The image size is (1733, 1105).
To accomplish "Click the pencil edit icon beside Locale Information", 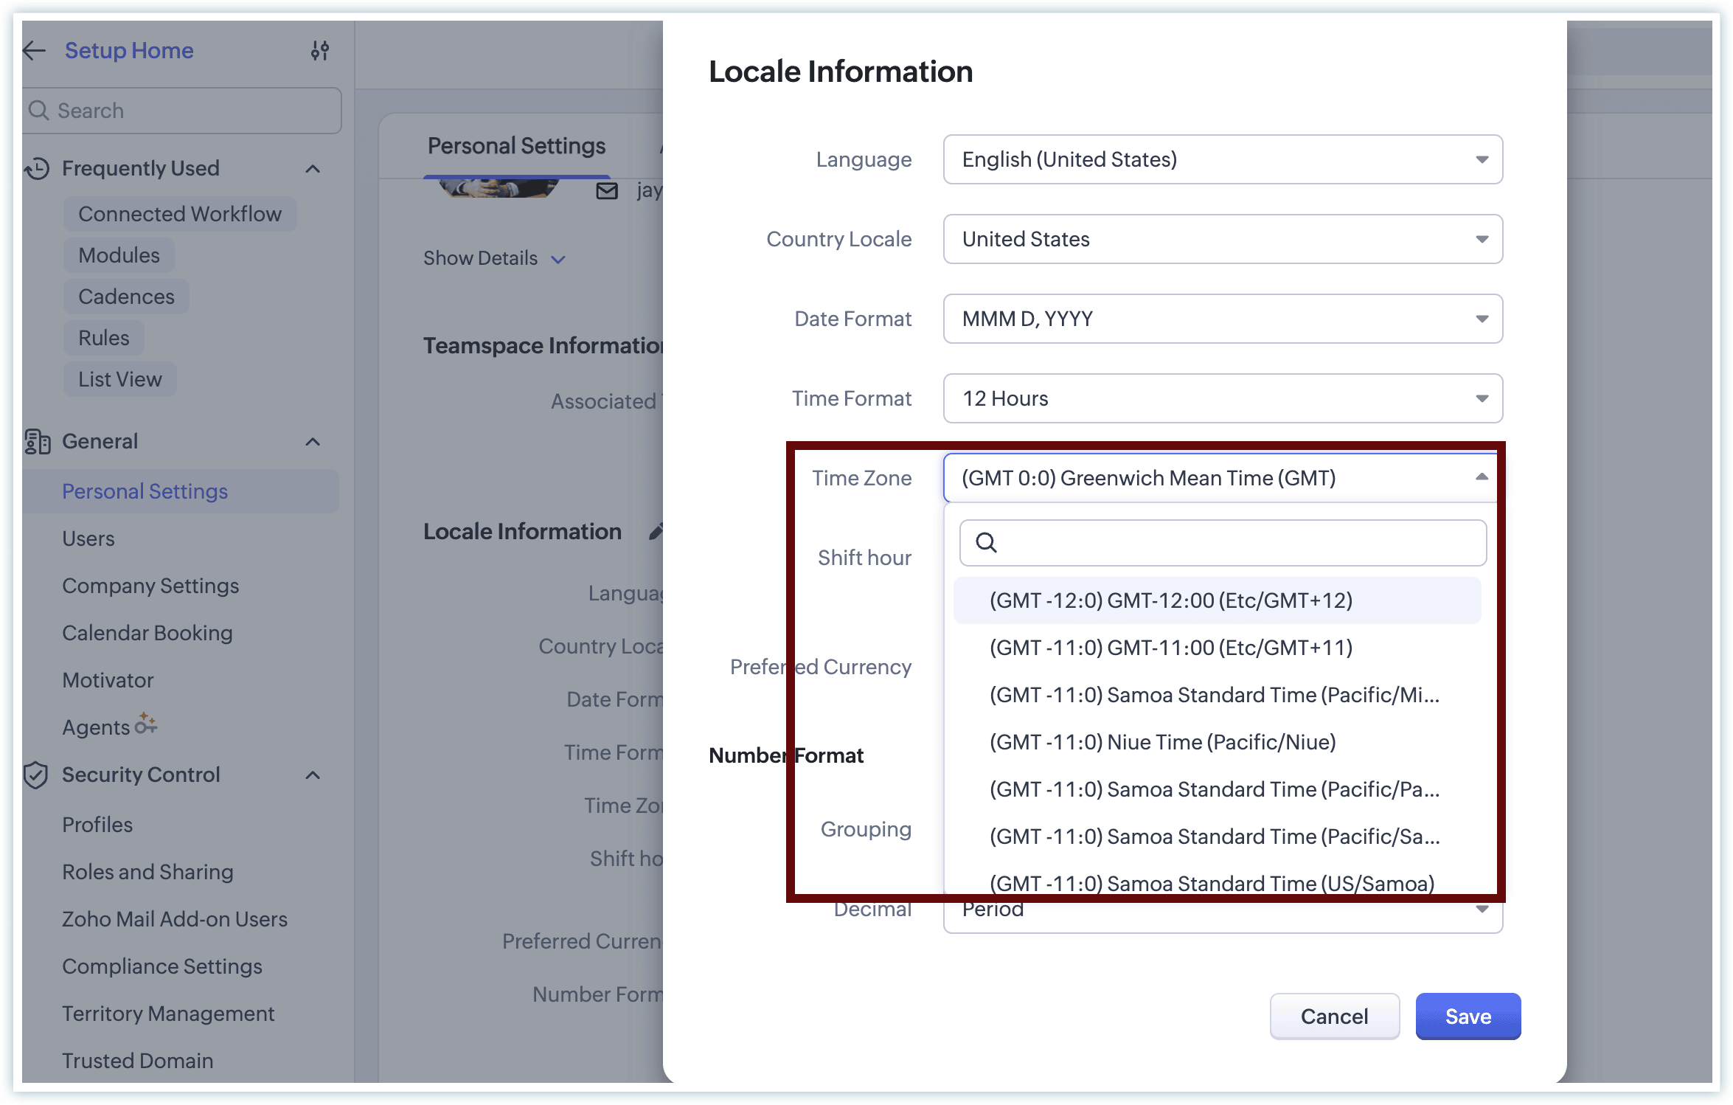I will [656, 531].
